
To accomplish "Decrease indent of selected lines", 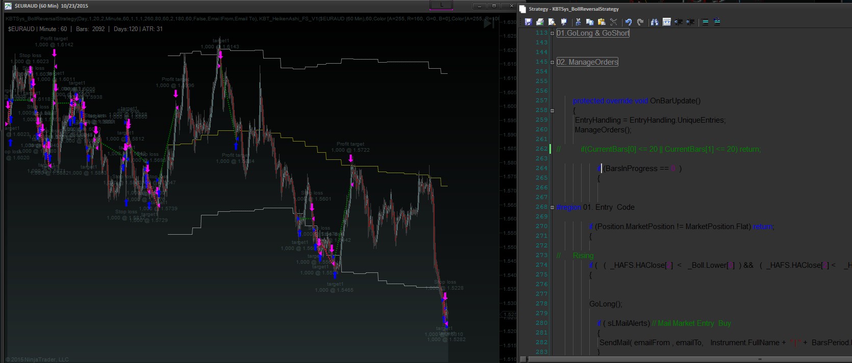I will click(679, 22).
